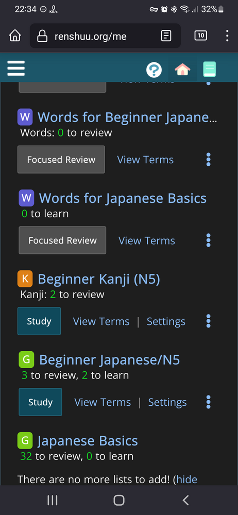Tap the browser home button
238x515 pixels.
click(15, 36)
